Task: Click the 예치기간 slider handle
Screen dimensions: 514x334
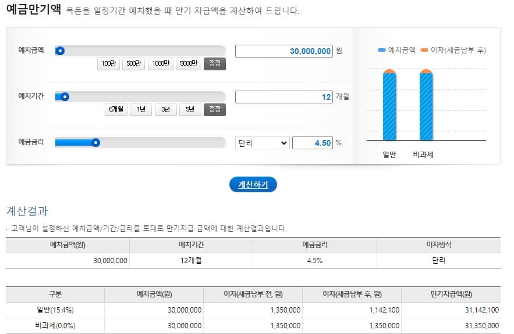Action: pos(65,97)
